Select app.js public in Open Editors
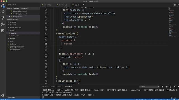This screenshot has width=179, height=100. [x=17, y=17]
